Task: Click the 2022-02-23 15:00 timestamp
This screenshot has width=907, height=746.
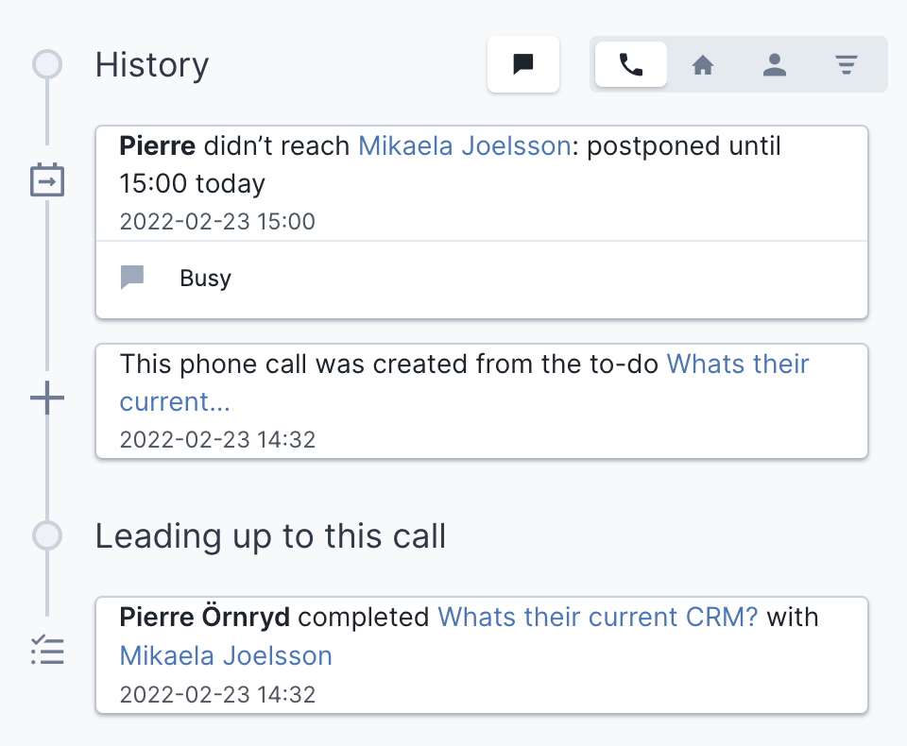Action: click(217, 222)
